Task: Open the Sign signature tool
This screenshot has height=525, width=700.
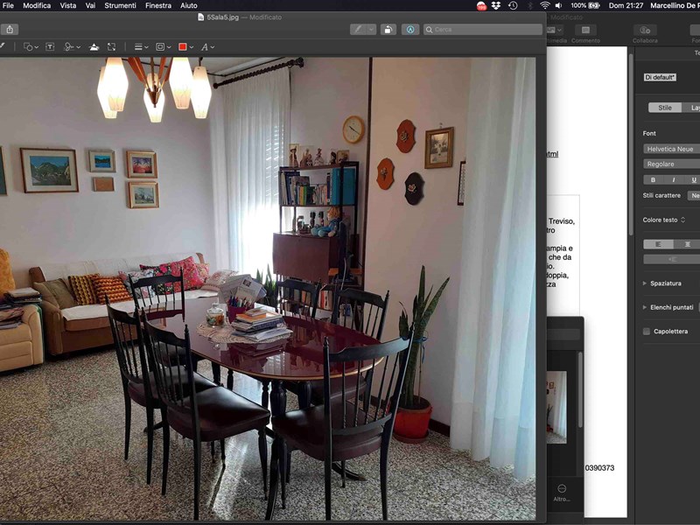Action: click(72, 46)
